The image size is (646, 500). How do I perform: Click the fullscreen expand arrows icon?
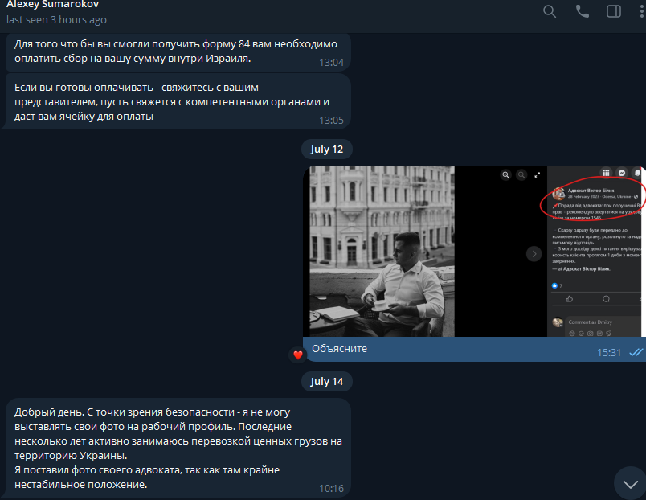(538, 174)
